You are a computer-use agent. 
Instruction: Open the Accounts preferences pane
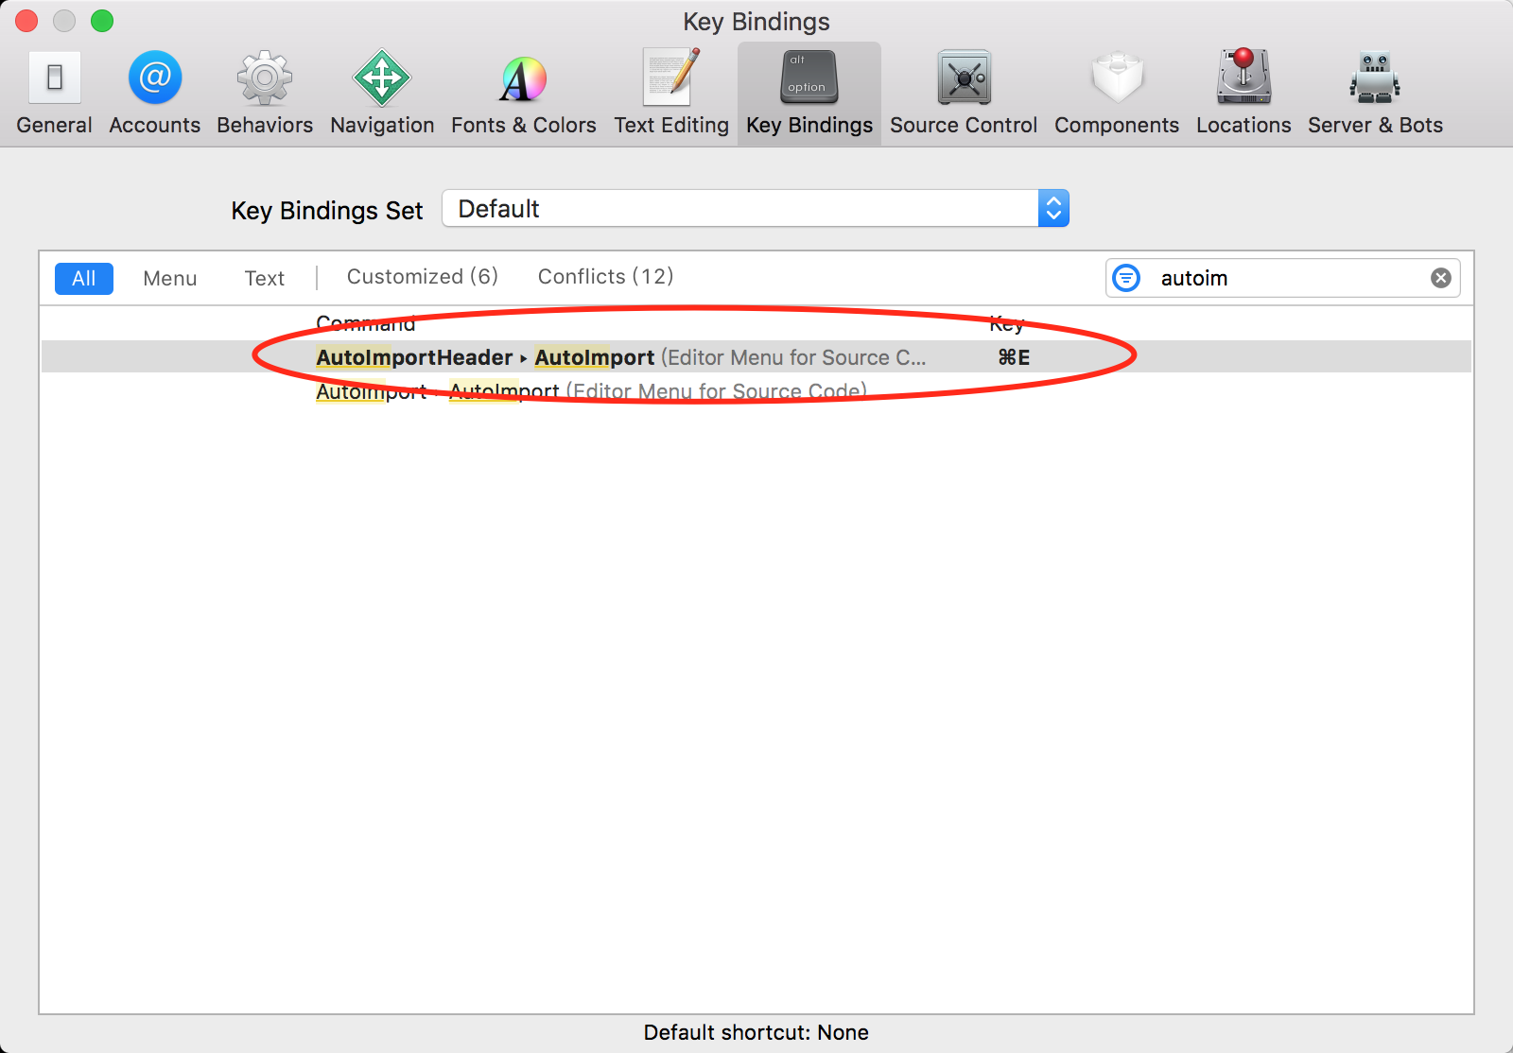(154, 93)
